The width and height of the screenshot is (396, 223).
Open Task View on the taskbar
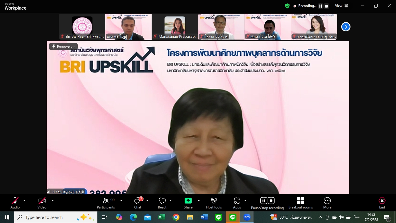(104, 217)
